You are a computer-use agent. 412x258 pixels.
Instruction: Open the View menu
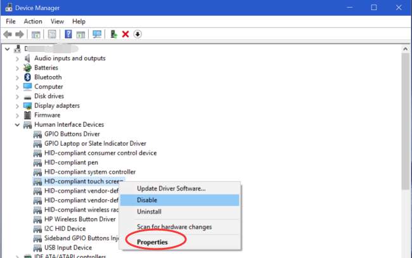click(x=57, y=22)
